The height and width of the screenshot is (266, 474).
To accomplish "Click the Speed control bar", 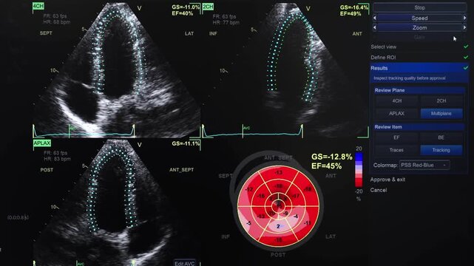I will pyautogui.click(x=419, y=18).
